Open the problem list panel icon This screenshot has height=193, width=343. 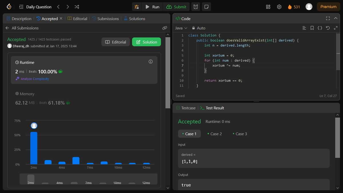(x=21, y=7)
